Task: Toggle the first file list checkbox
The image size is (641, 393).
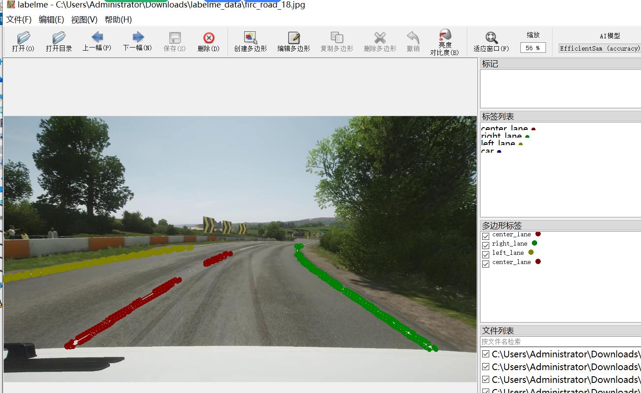Action: coord(486,354)
